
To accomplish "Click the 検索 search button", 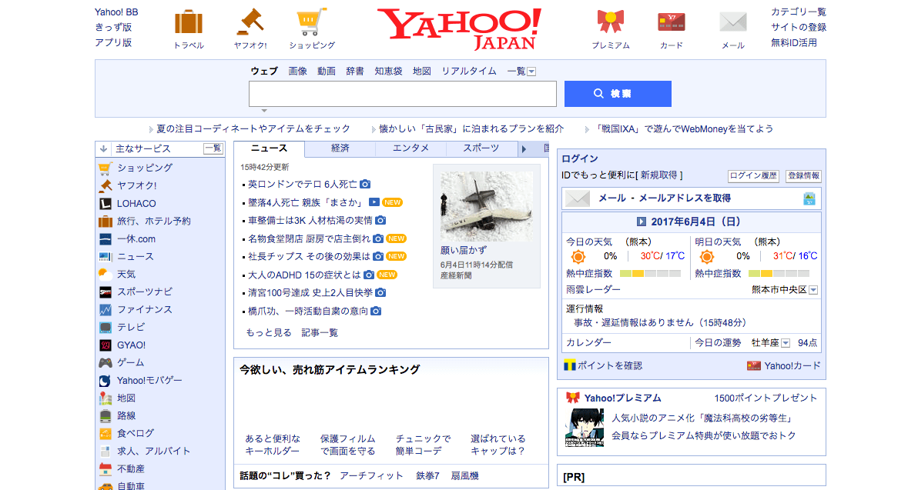I will click(x=618, y=94).
